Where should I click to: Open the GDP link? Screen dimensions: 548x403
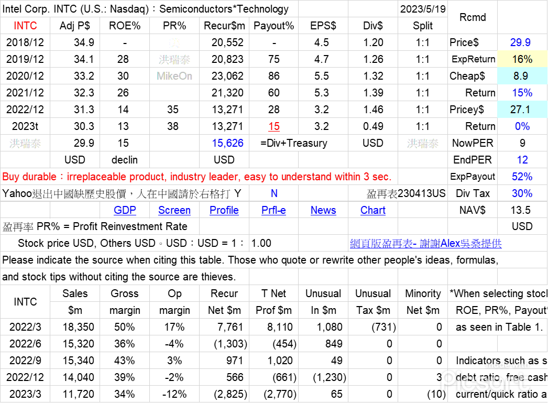[125, 210]
